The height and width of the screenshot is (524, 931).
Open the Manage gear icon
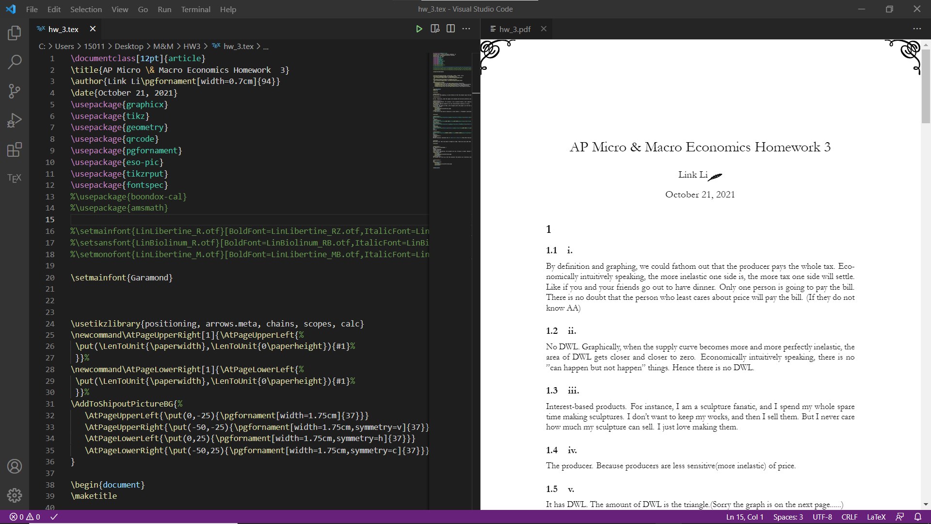[15, 495]
